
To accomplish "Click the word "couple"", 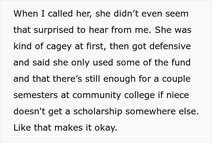I will (x=176, y=79).
